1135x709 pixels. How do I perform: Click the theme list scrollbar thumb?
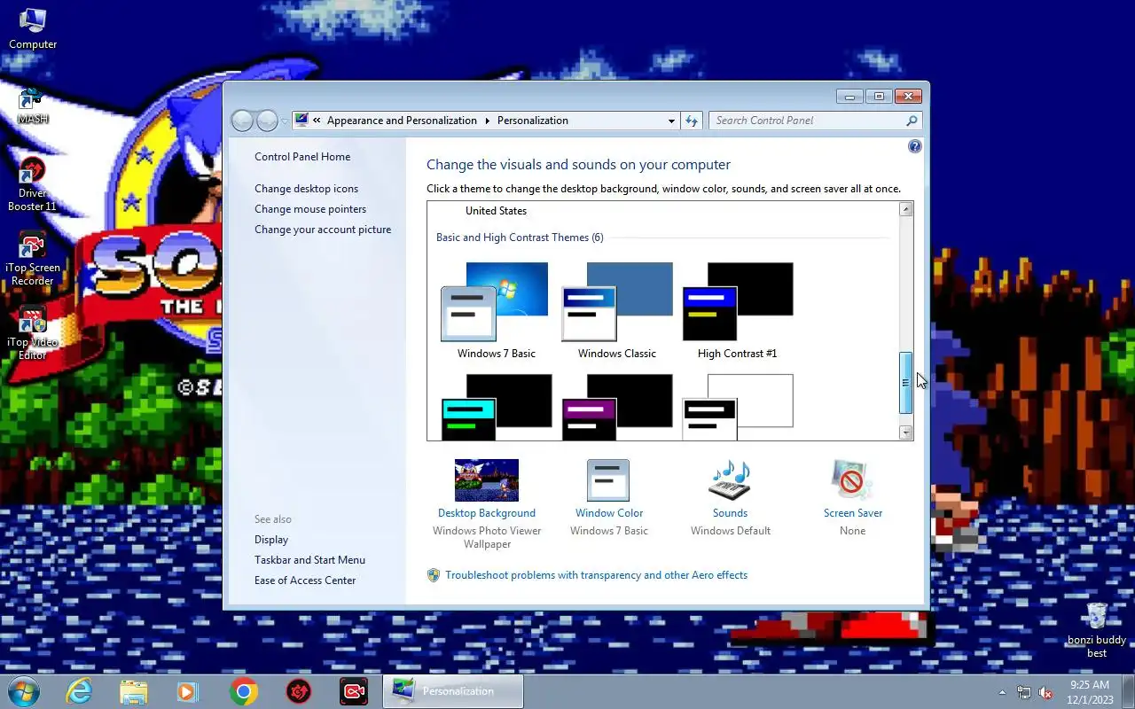pyautogui.click(x=905, y=383)
